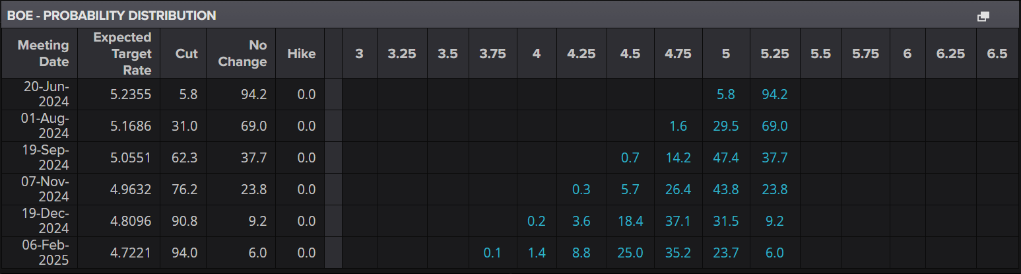
Task: Select the '5.25' rate column header
Action: click(775, 53)
